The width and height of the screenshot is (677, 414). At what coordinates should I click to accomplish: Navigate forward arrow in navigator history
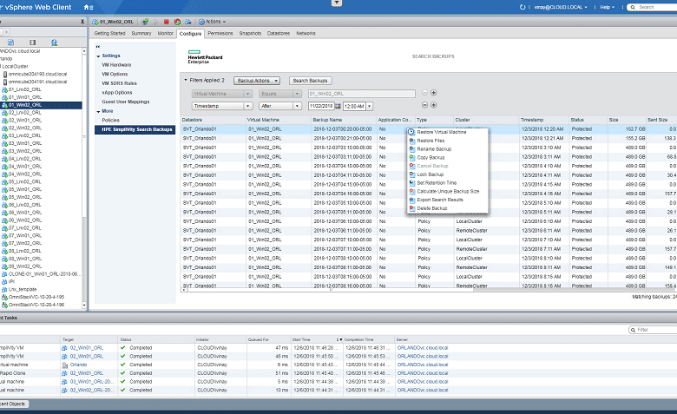pos(6,32)
